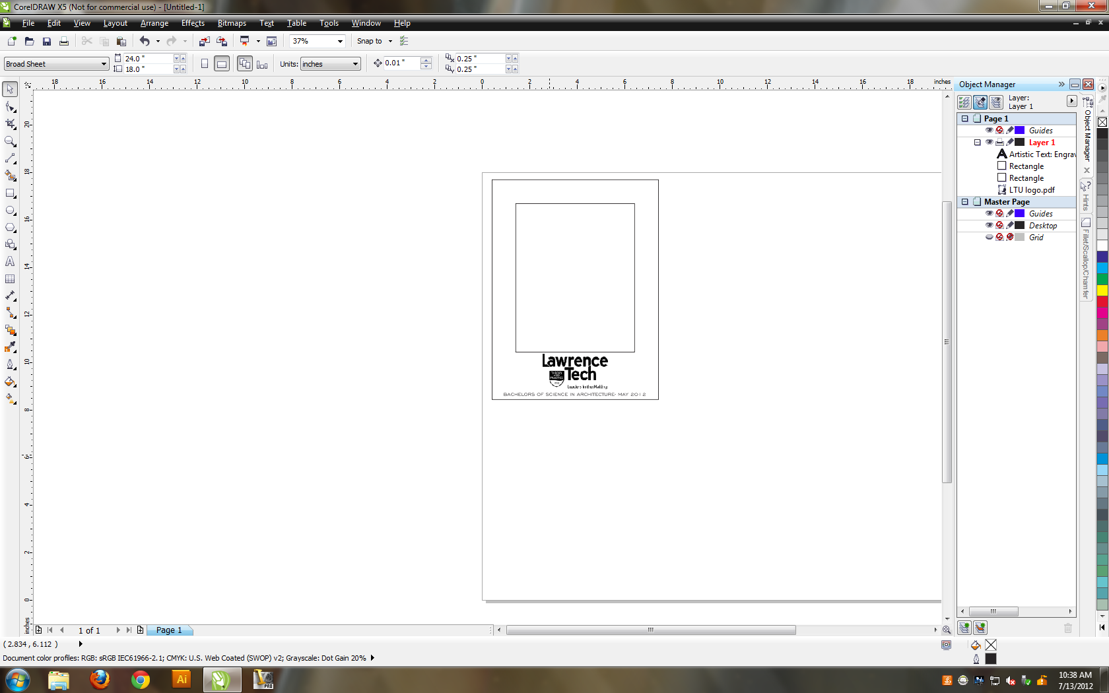Viewport: 1109px width, 693px height.
Task: Collapse the Layer 1 tree node
Action: (978, 143)
